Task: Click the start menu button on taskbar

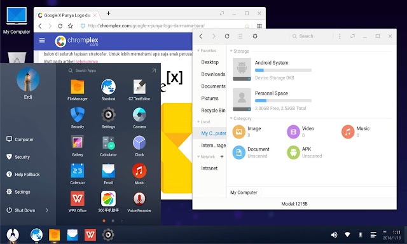Action: 13,235
